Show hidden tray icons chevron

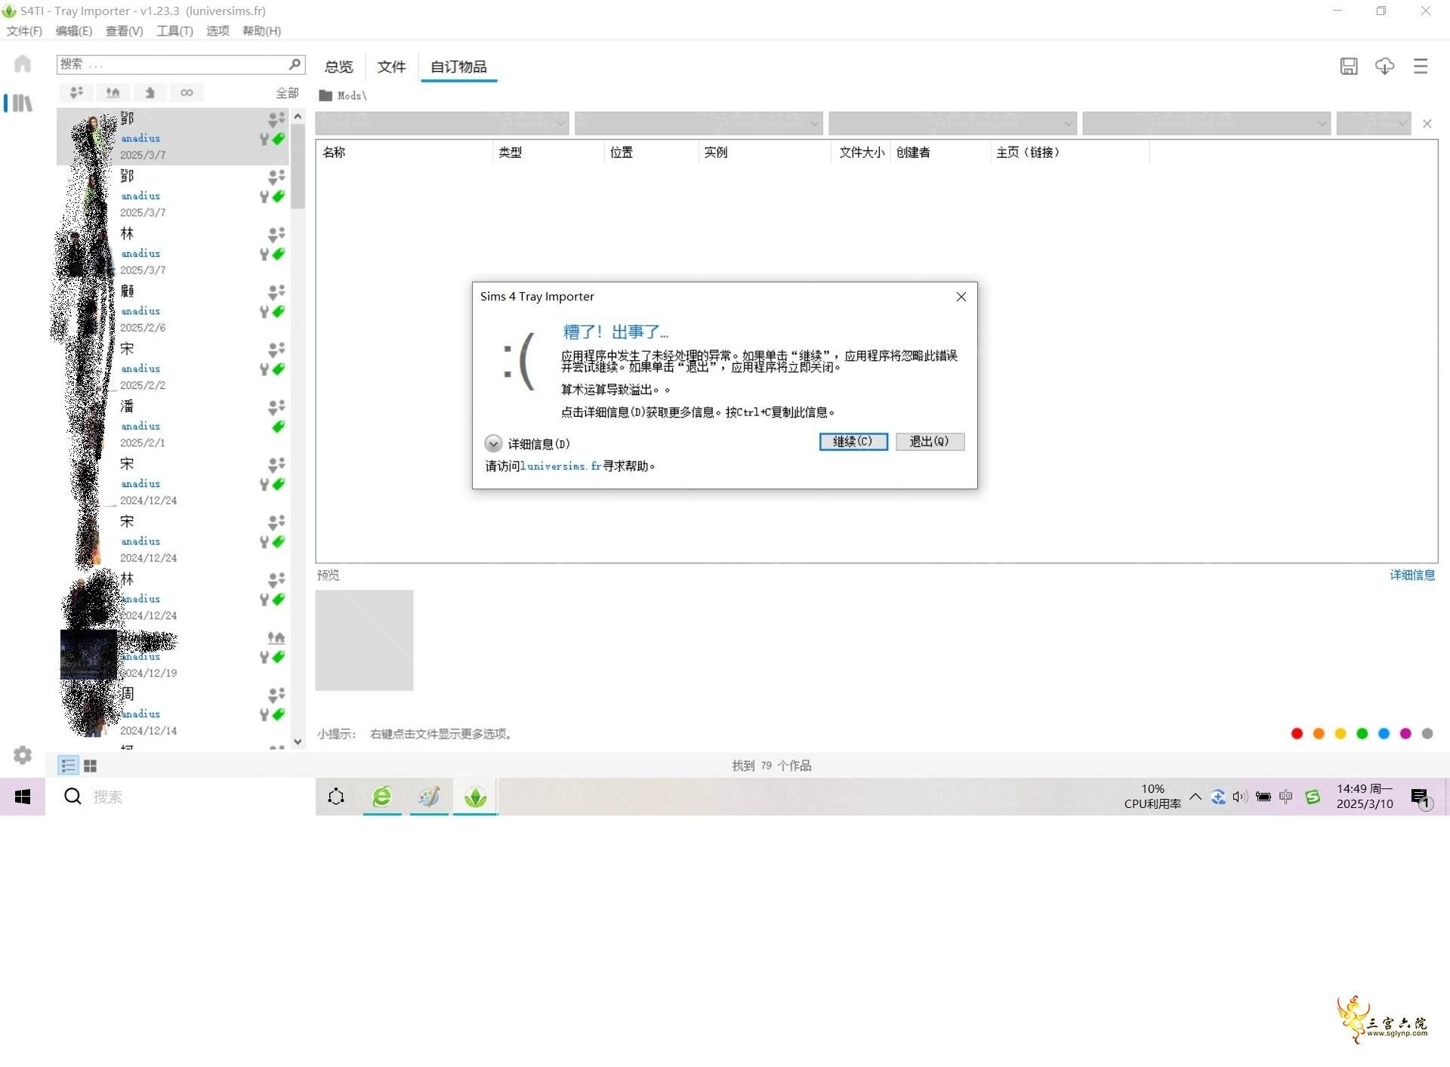(x=1195, y=797)
